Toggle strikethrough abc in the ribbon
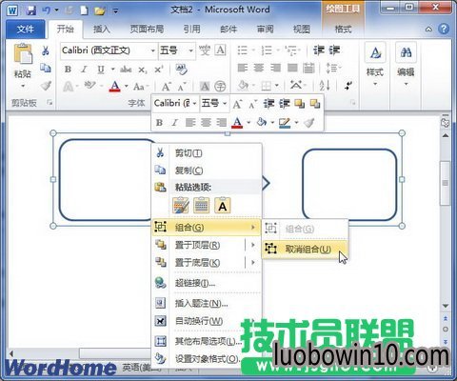Image resolution: width=457 pixels, height=381 pixels. (x=126, y=70)
